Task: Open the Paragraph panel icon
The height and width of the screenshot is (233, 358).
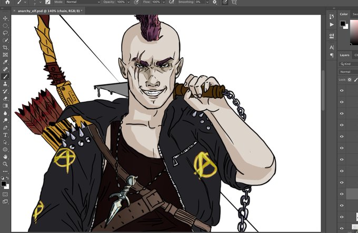Action: click(x=332, y=55)
